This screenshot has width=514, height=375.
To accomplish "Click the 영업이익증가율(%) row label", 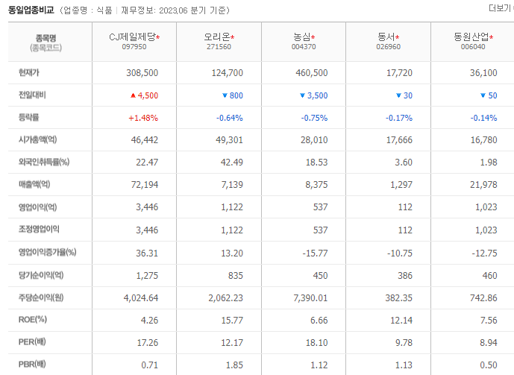I will pyautogui.click(x=48, y=252).
